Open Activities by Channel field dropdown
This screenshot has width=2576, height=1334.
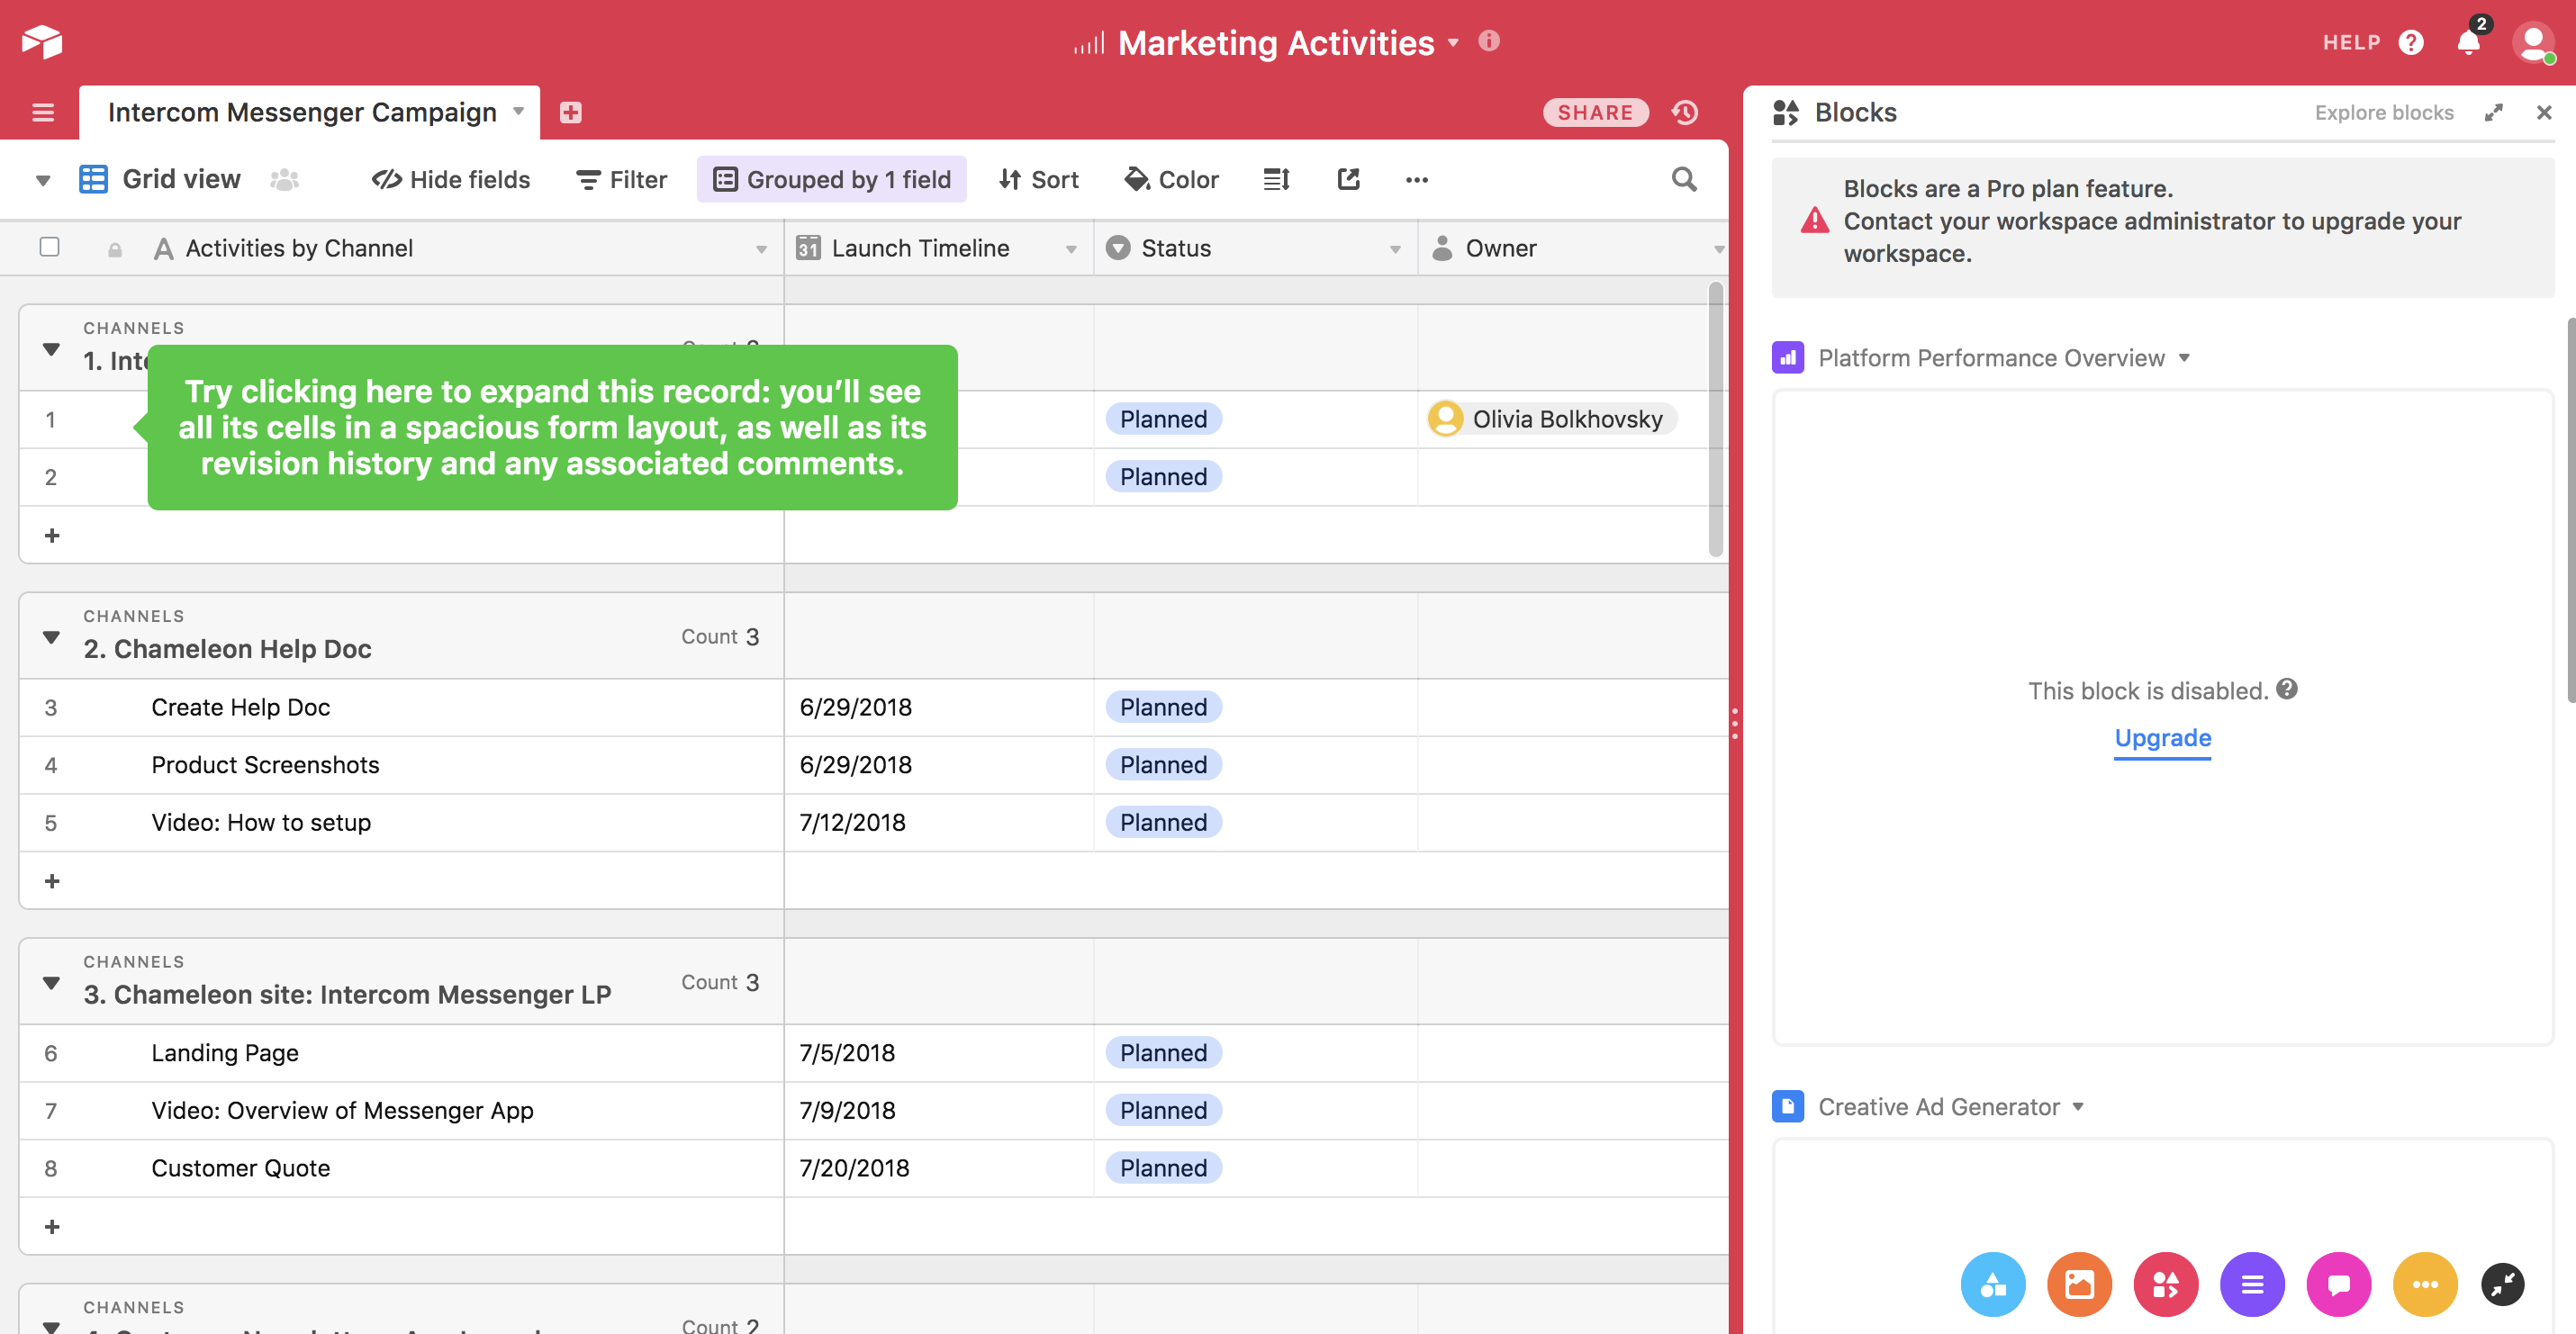(x=761, y=249)
